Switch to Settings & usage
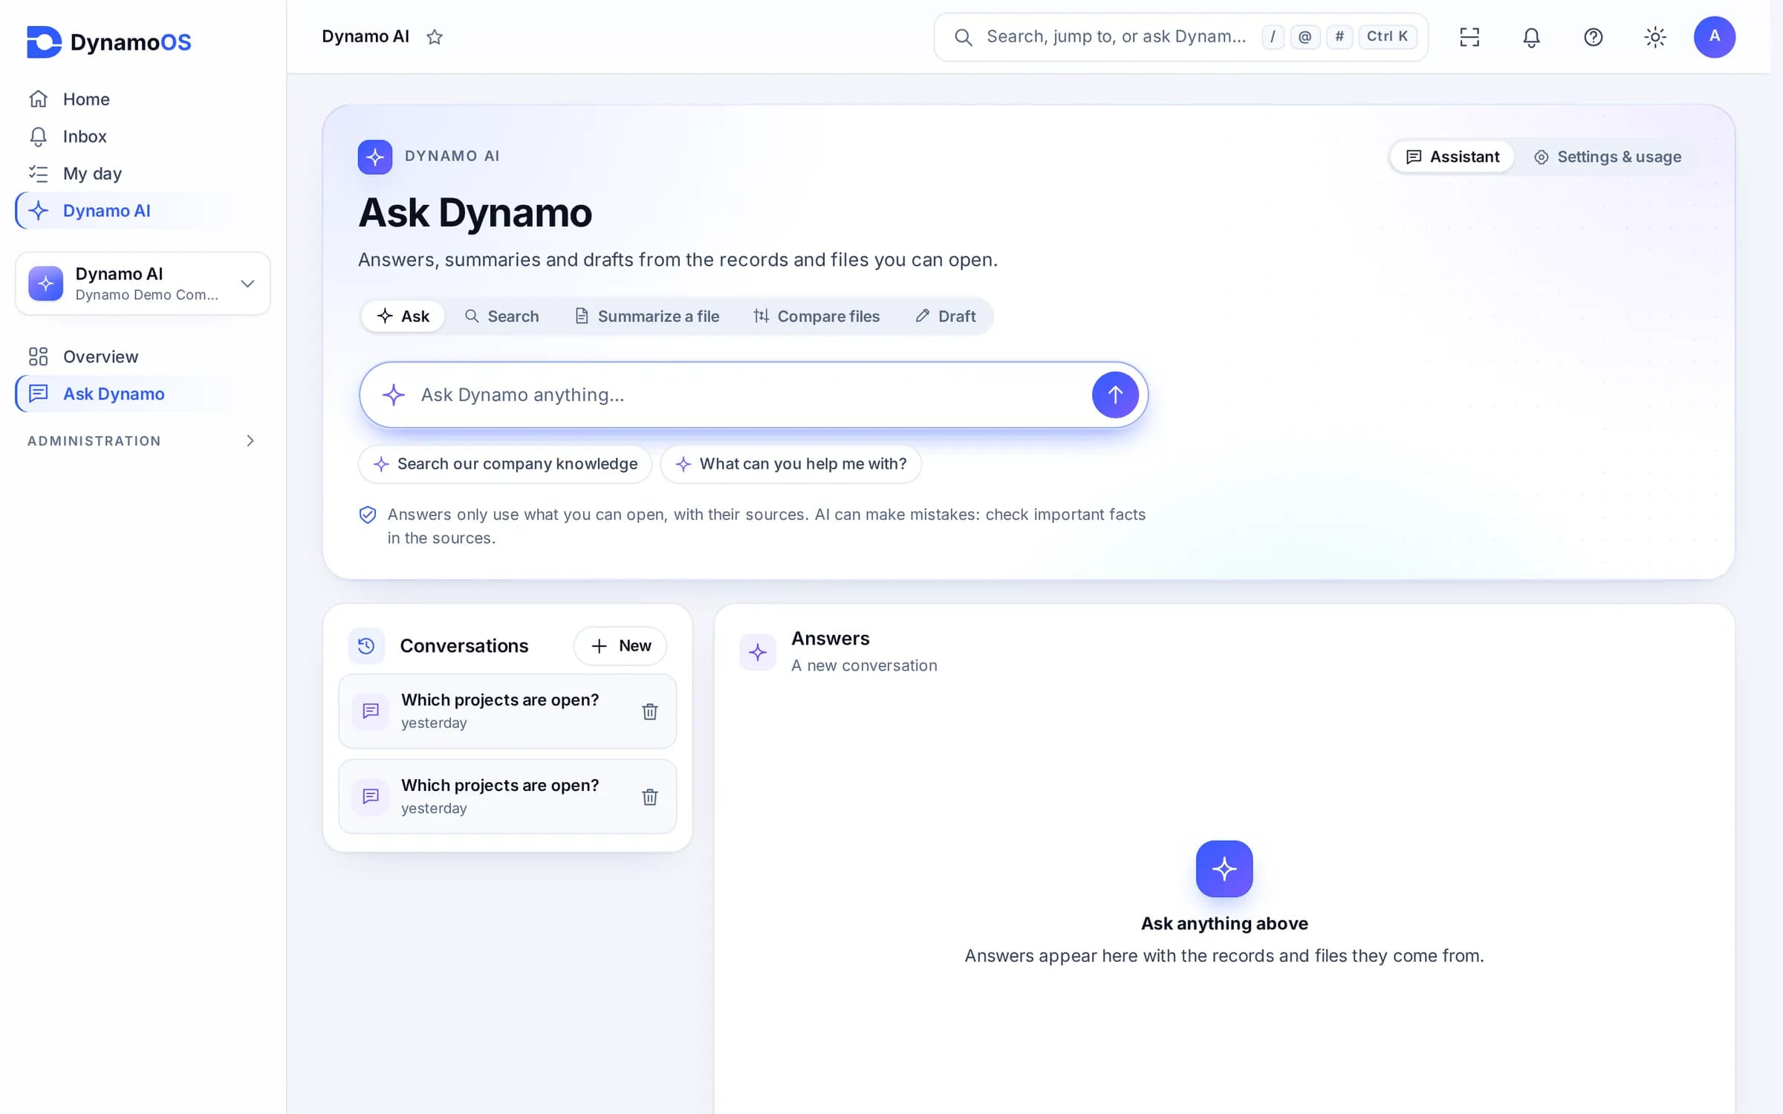1783x1114 pixels. tap(1607, 157)
